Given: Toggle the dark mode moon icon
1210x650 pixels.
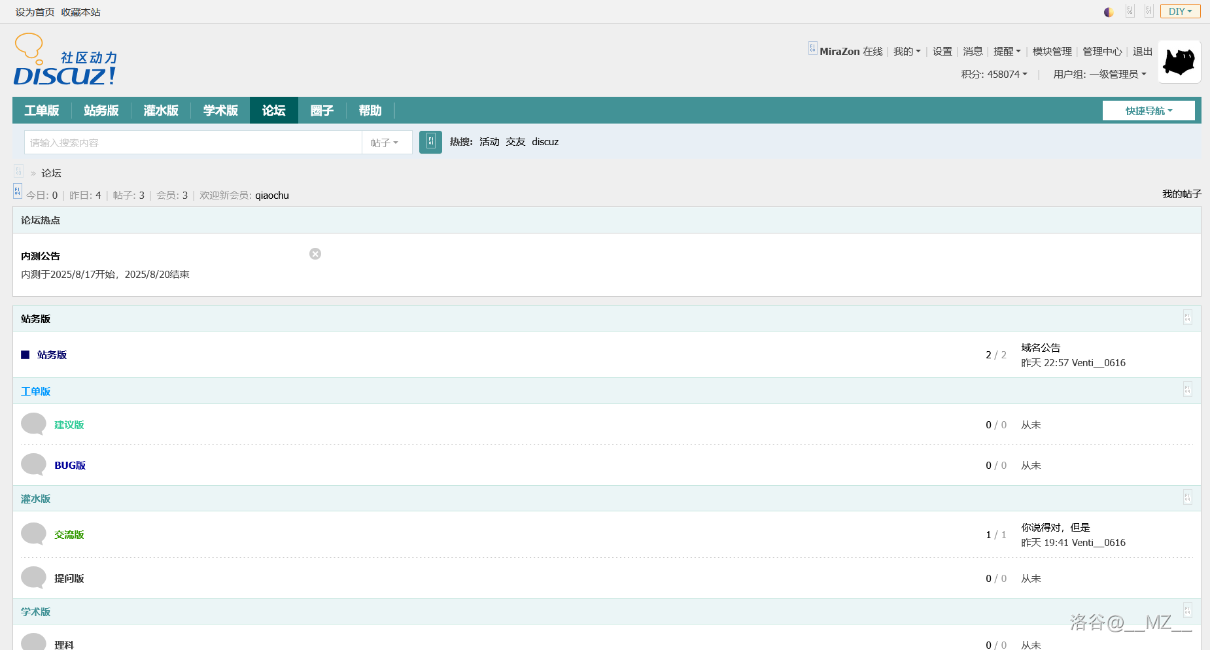Looking at the screenshot, I should [1109, 12].
